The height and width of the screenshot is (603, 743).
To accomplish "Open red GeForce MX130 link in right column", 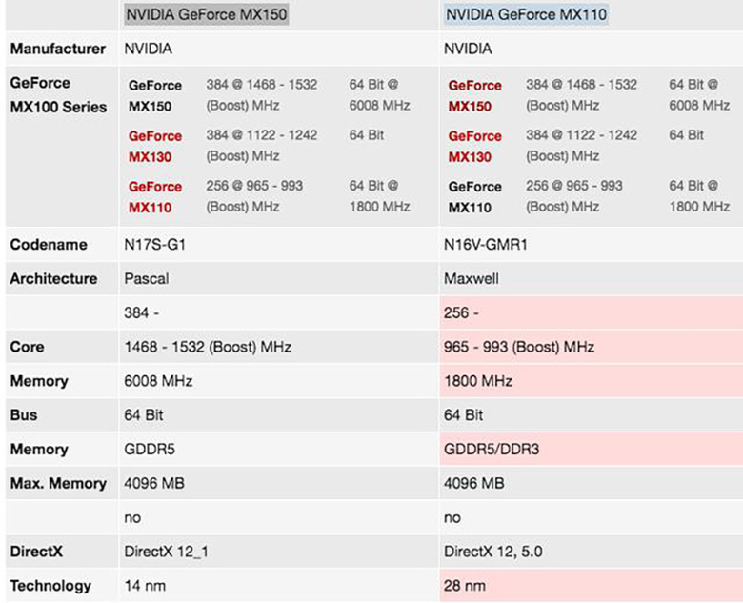I will pos(474,146).
